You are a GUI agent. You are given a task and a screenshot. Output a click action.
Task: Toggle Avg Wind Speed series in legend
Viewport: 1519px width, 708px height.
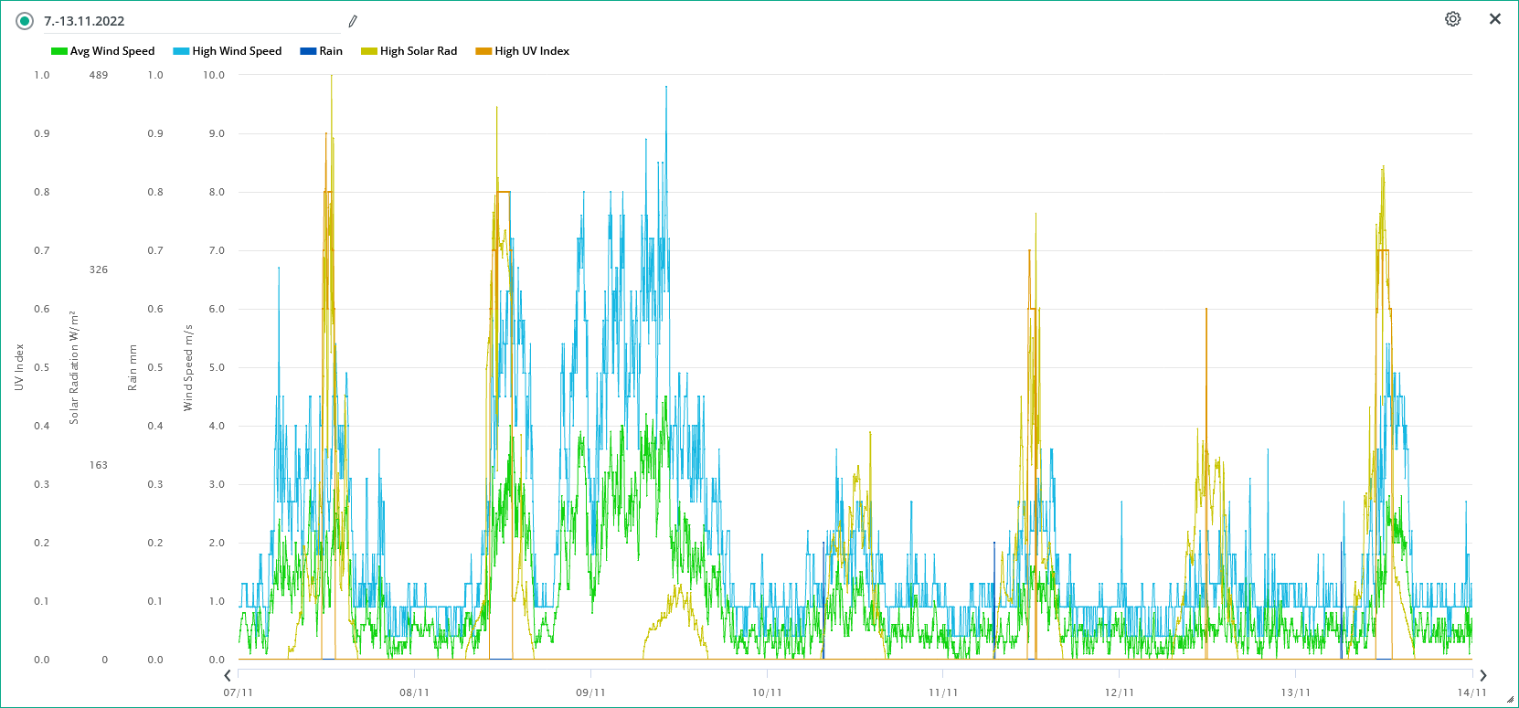click(x=112, y=51)
